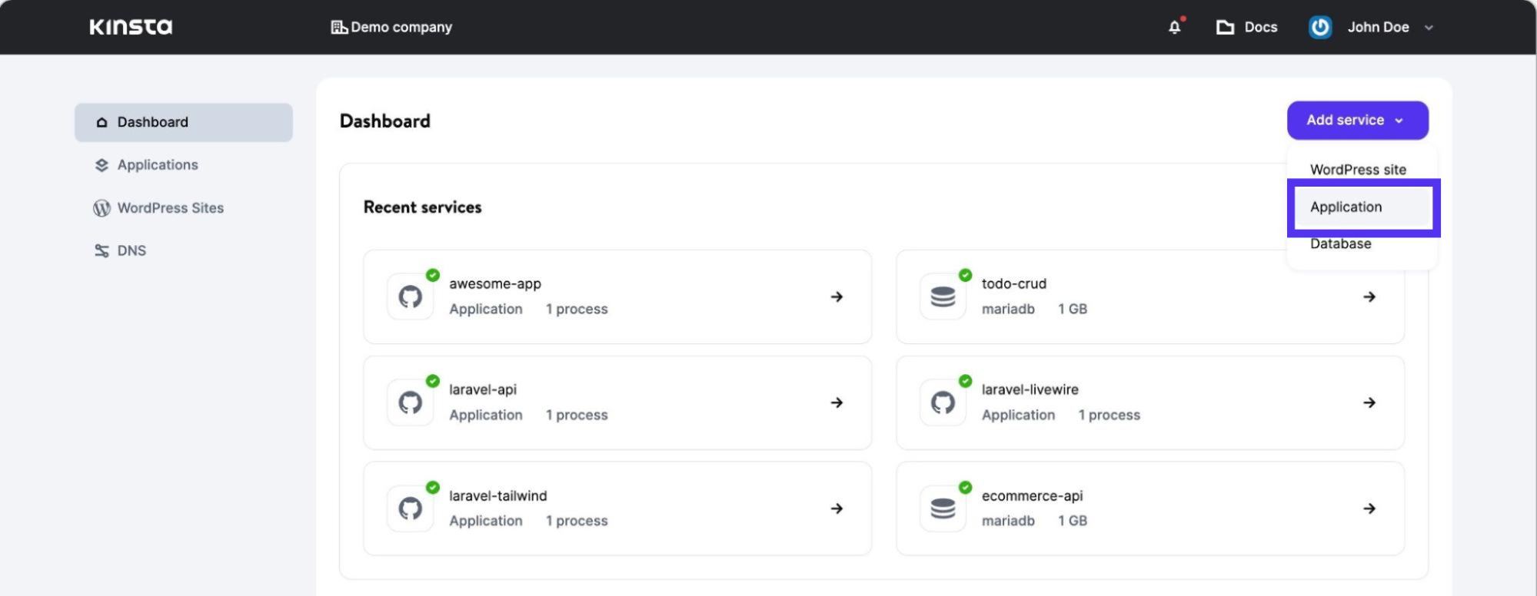1537x596 pixels.
Task: Click the John Doe avatar icon
Action: [1319, 28]
